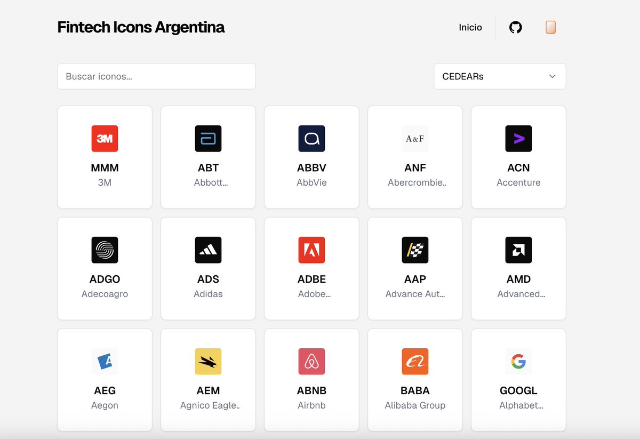
Task: Open the CEDEARs category dropdown
Action: pos(500,76)
